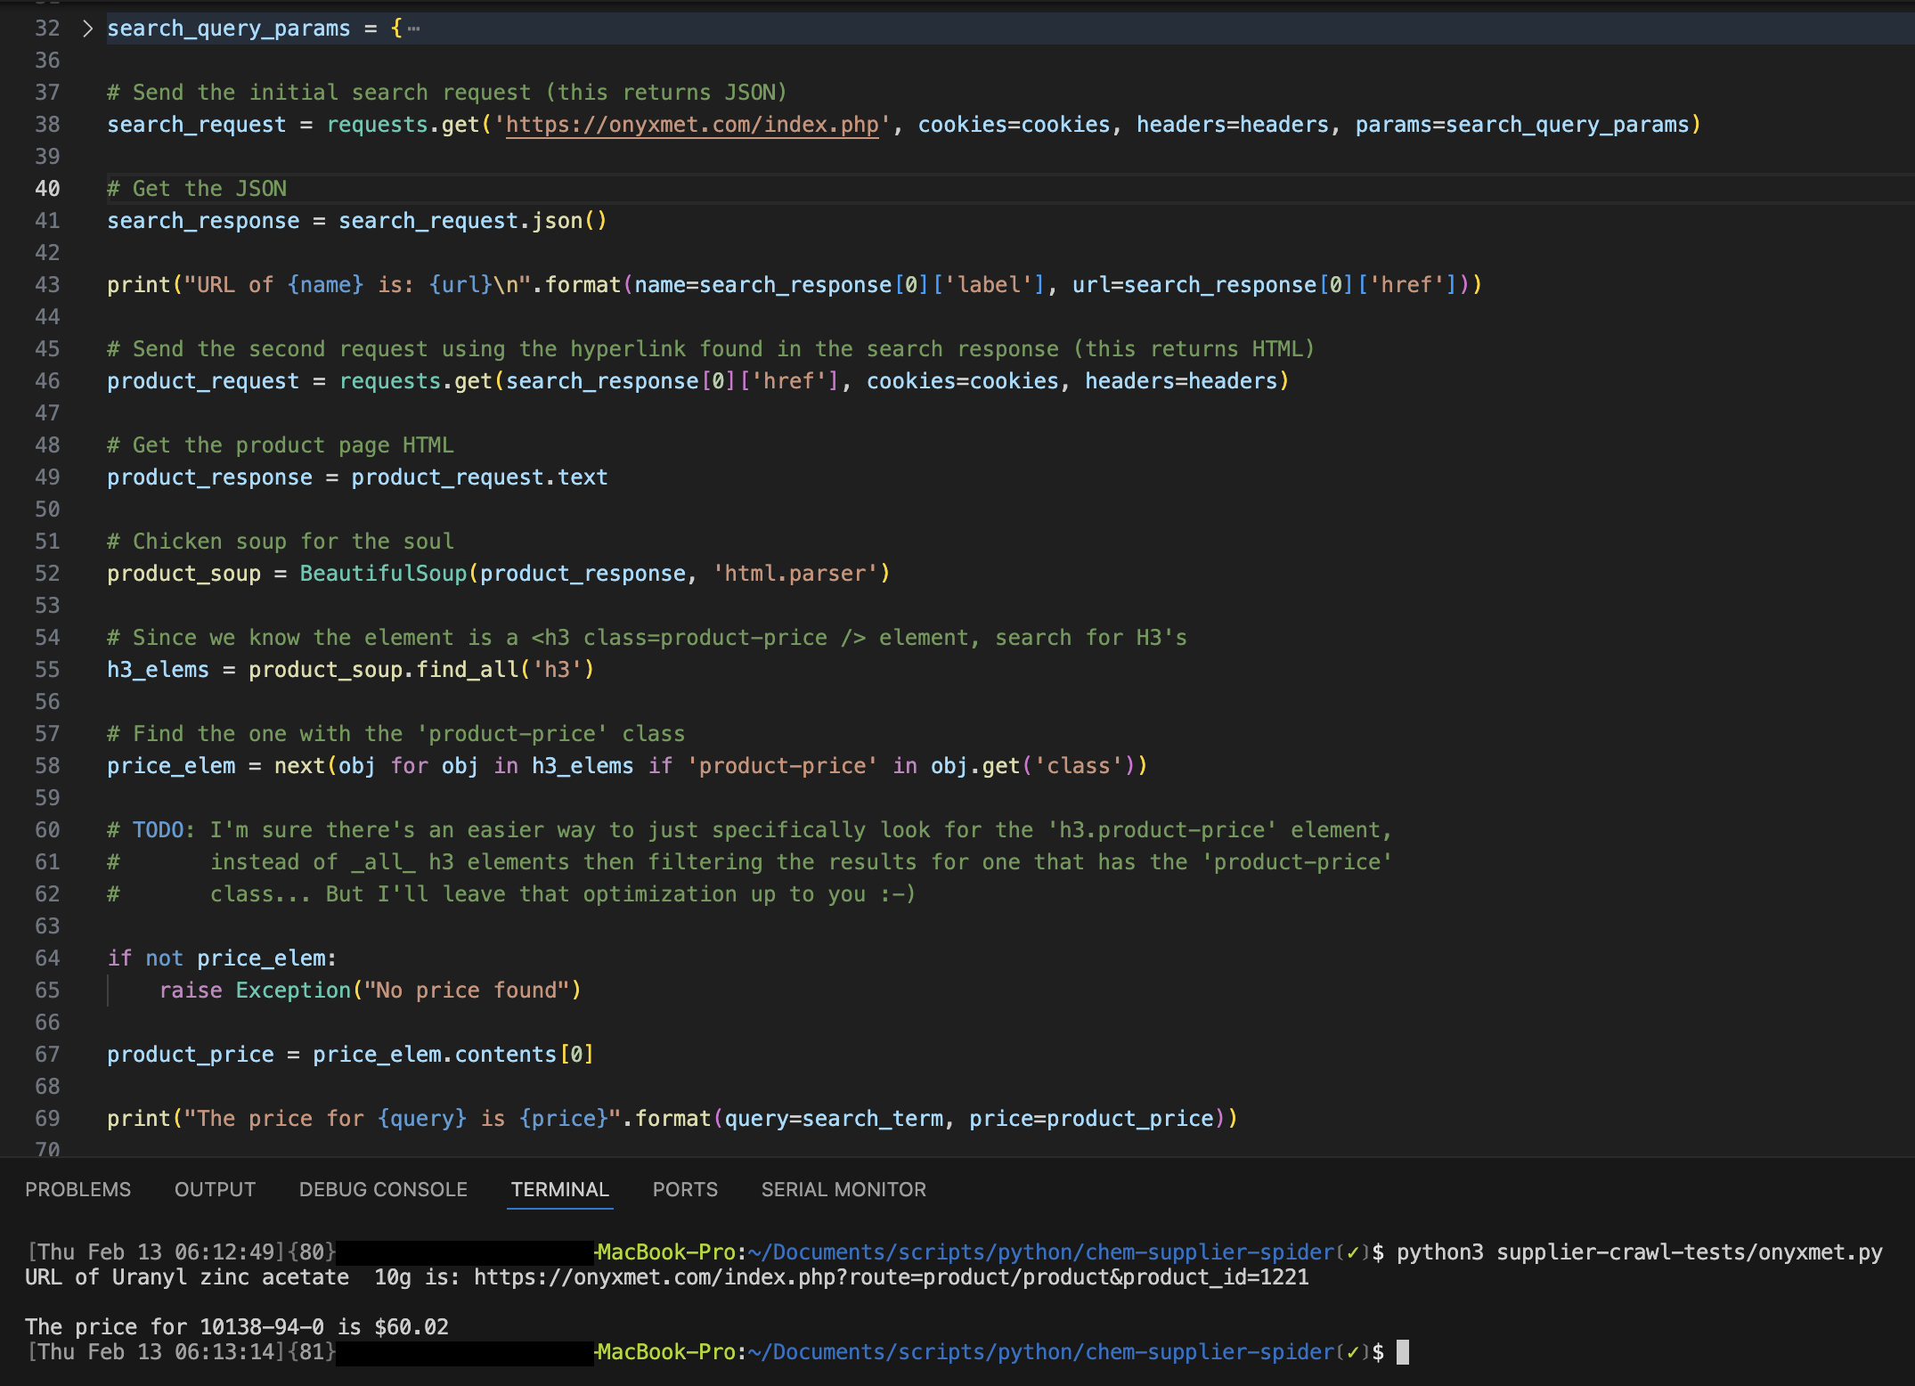
Task: Click the BeautifulSoup call on line 52
Action: click(x=383, y=574)
